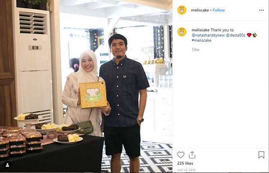The image size is (269, 173).
Task: Open the meliscake avatar beside the caption
Action: tap(182, 32)
